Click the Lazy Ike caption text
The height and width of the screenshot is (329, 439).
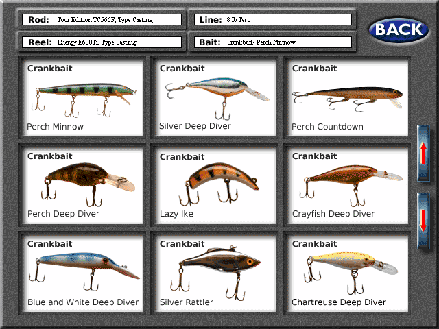(176, 215)
